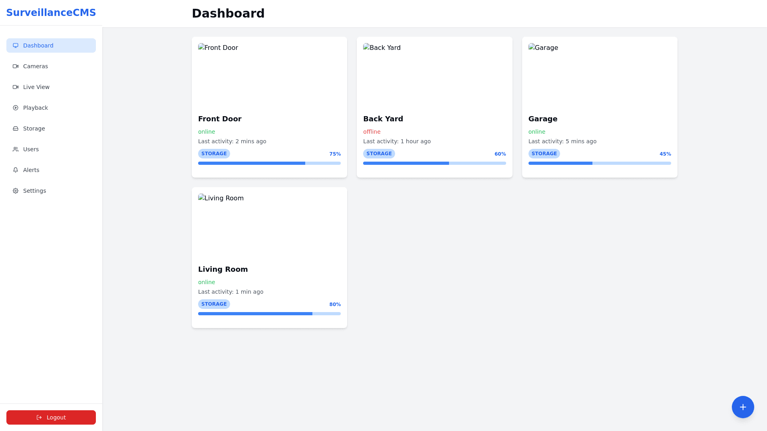
Task: Click the Front Door storage progress bar
Action: 269,163
